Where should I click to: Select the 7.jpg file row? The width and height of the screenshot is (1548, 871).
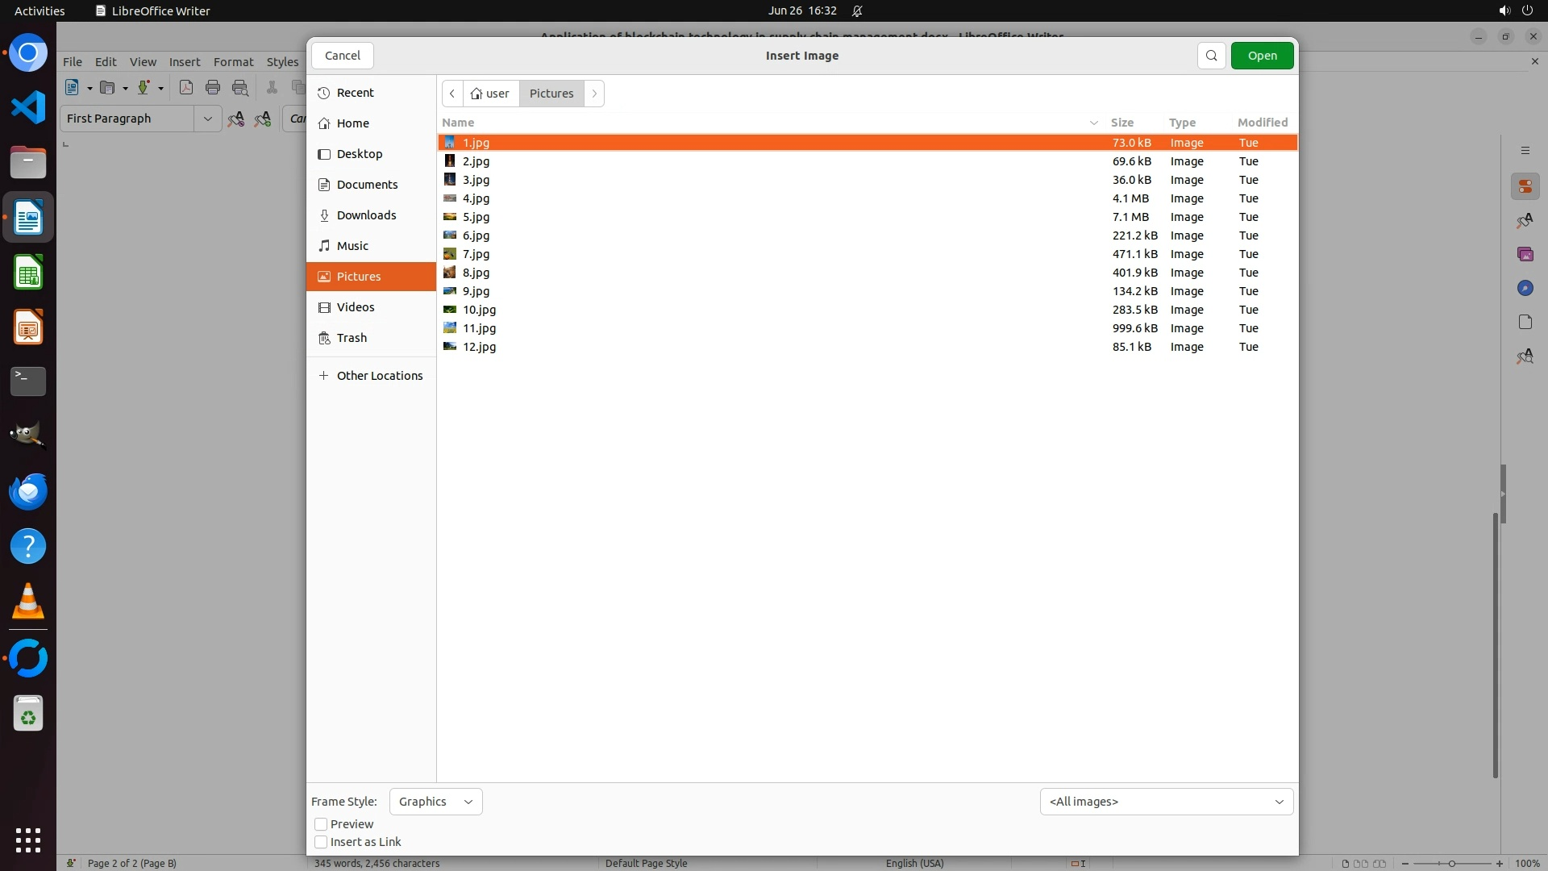point(476,254)
